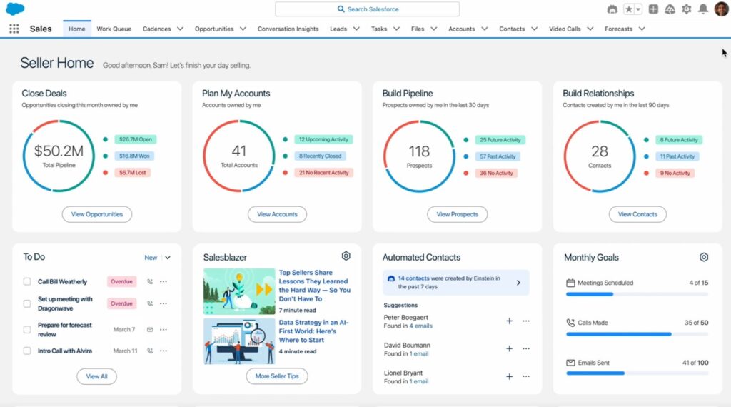Screen dimensions: 731x407
Task: Open more options for Peter Boegaert
Action: pyautogui.click(x=526, y=321)
